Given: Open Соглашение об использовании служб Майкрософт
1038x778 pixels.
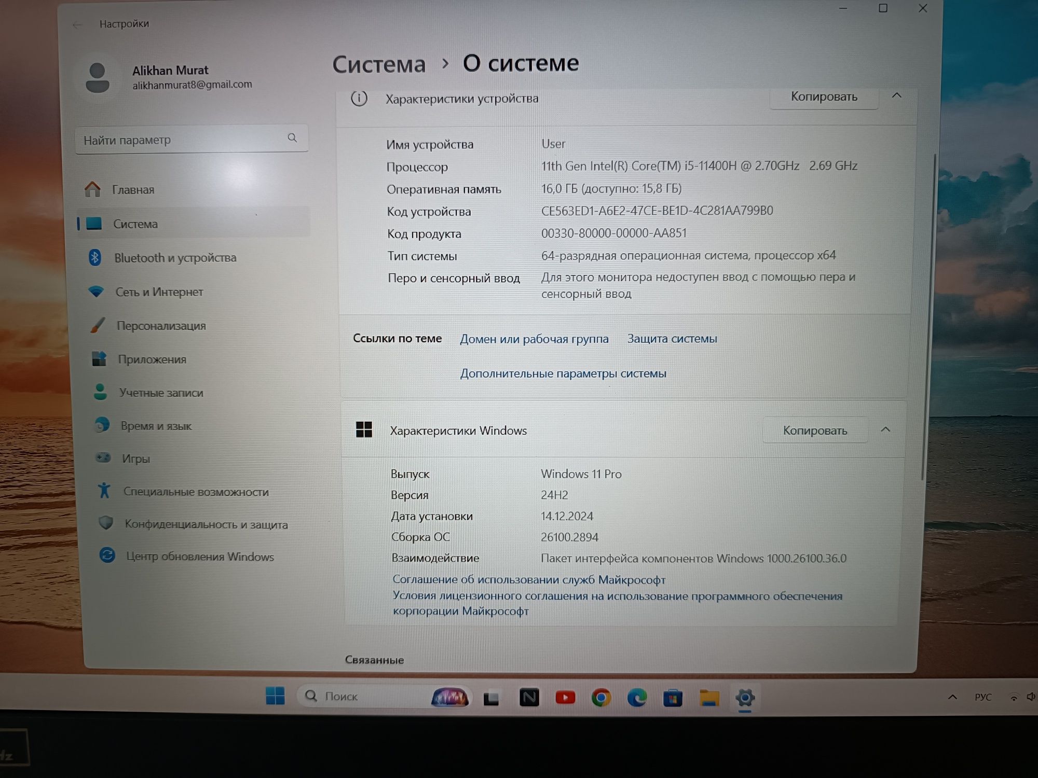Looking at the screenshot, I should [x=529, y=579].
